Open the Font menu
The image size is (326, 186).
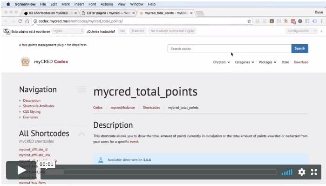(92, 4)
